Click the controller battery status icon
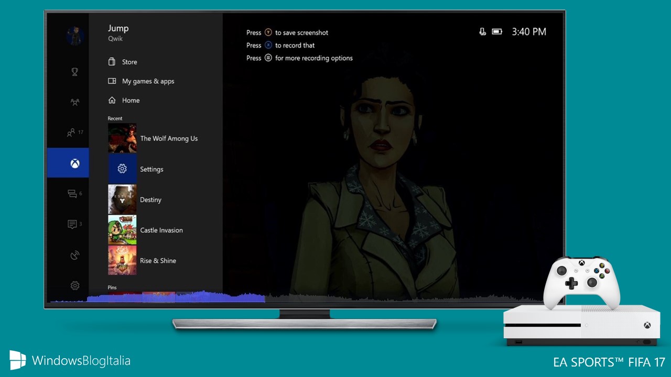Viewport: 671px width, 377px height. click(497, 32)
